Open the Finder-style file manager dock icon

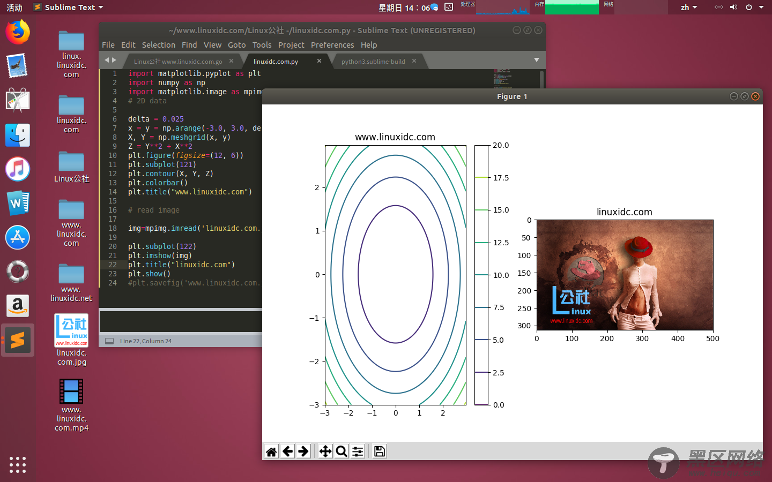pyautogui.click(x=18, y=135)
